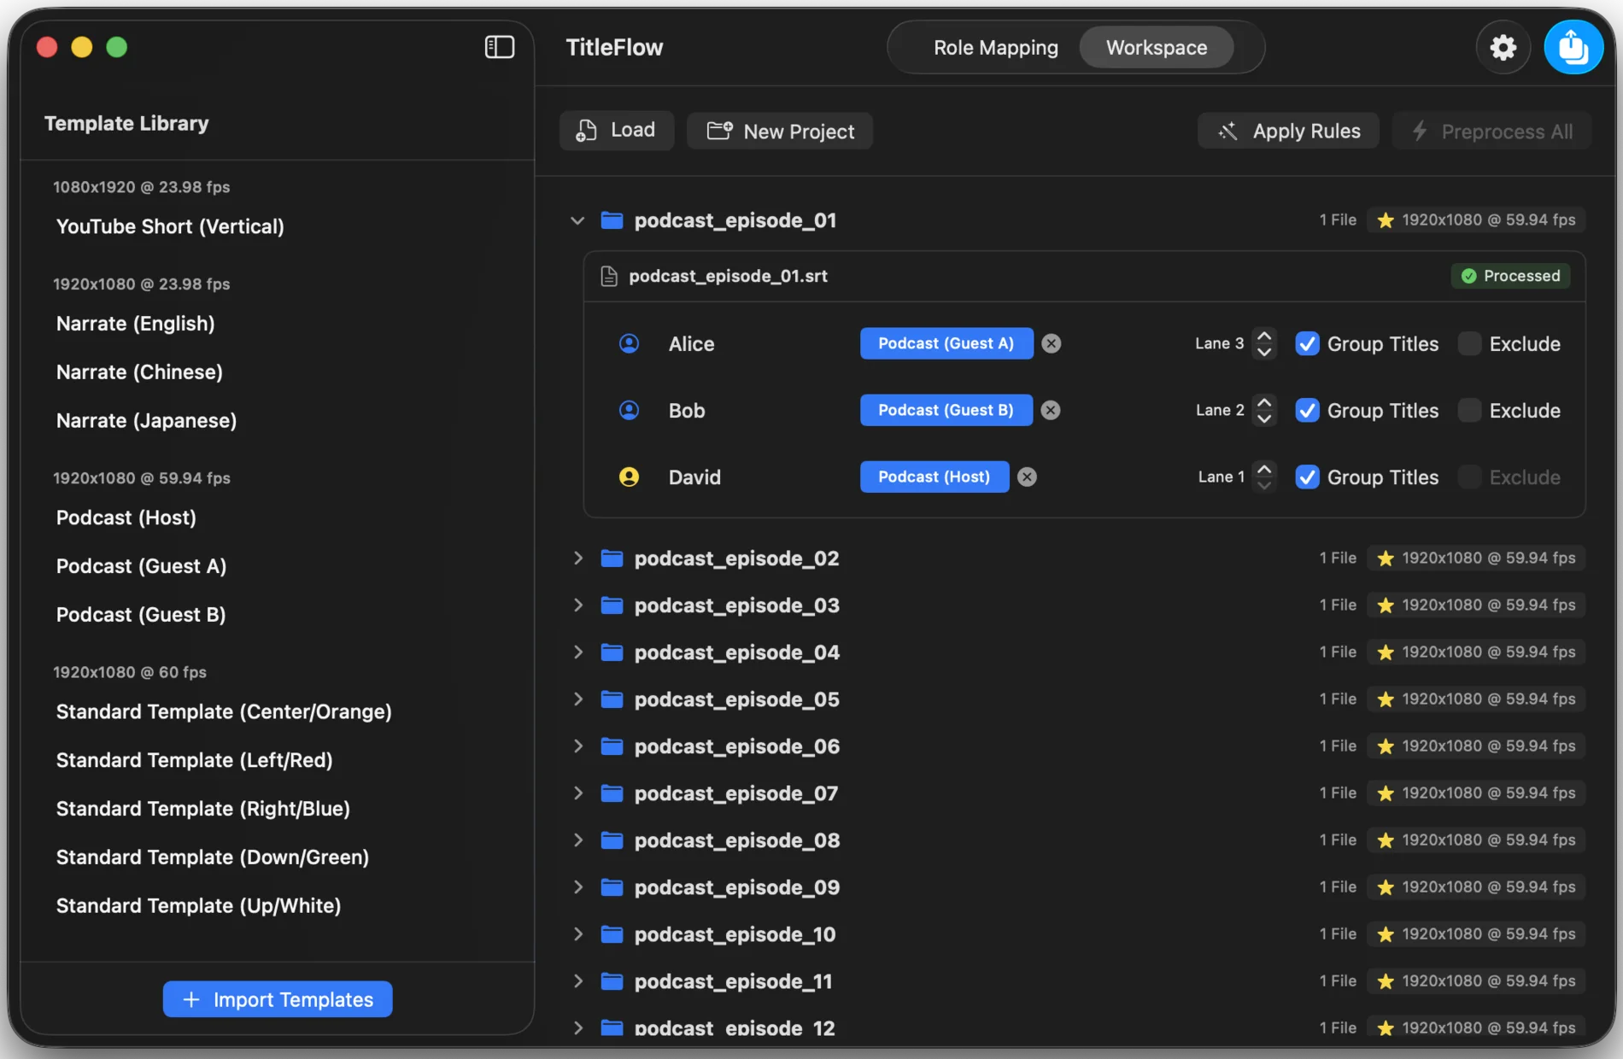Collapse the podcast_episode_01 folder
The width and height of the screenshot is (1623, 1059).
click(577, 220)
